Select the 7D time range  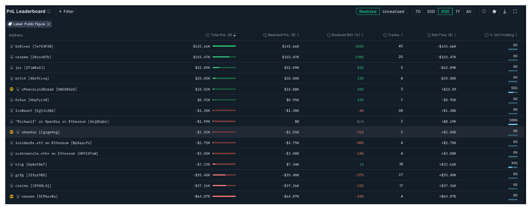[x=418, y=12]
